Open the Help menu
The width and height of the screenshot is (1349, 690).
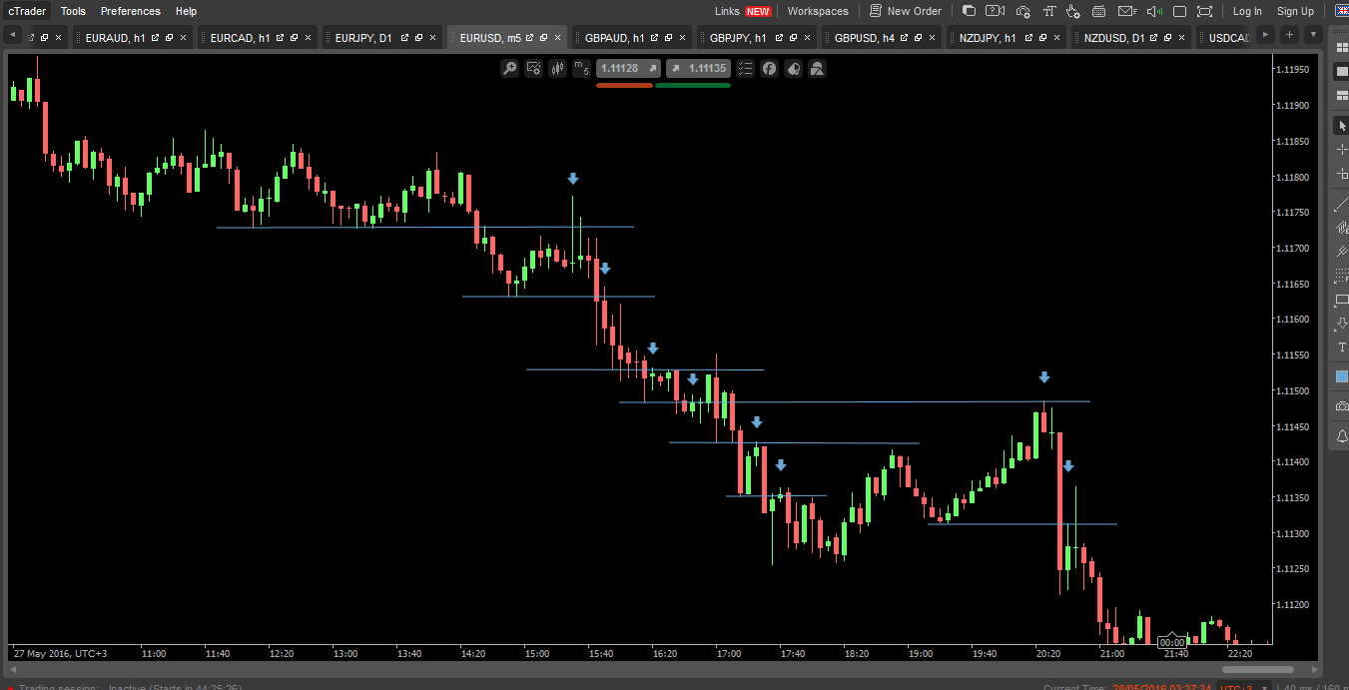186,11
